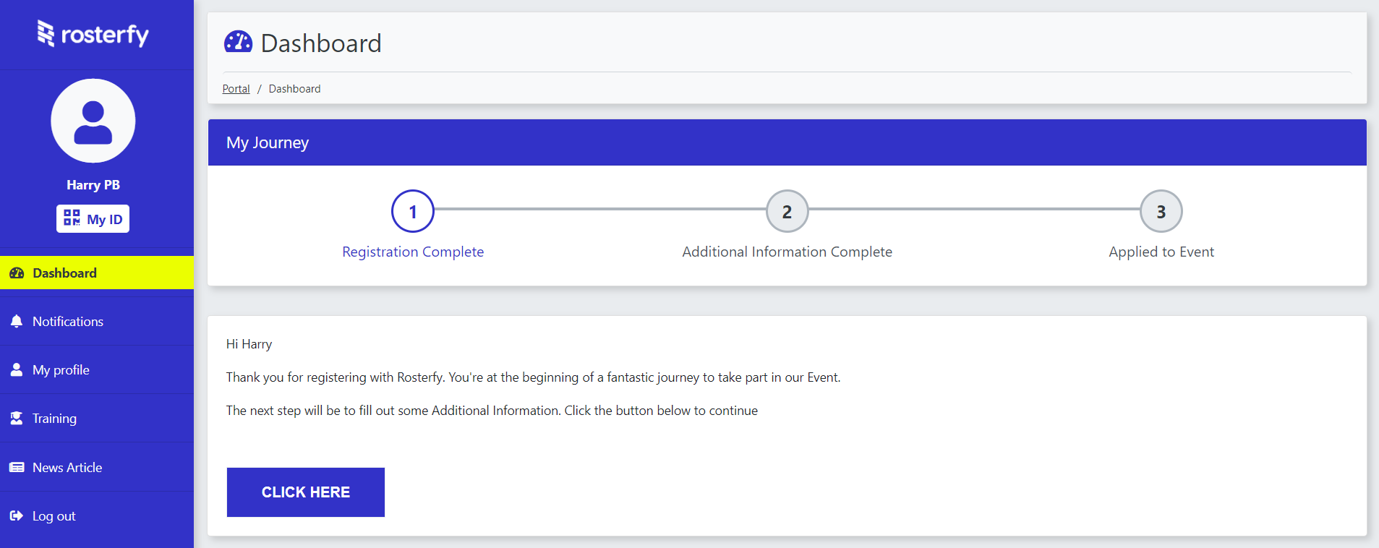Click Harry PB's profile avatar

(93, 121)
